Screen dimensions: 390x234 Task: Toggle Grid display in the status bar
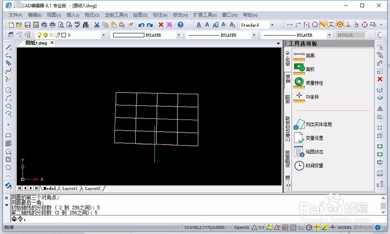click(293, 227)
